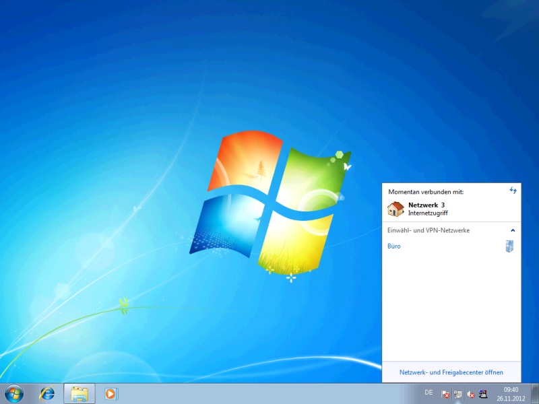
Task: Open Windows Explorer folder icon on taskbar
Action: (80, 394)
